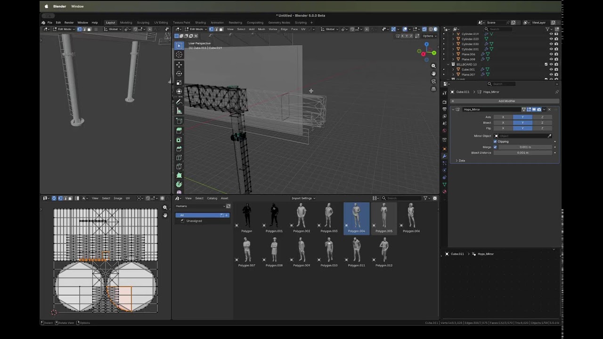Toggle visibility of Cube.001
Viewport: 603px width, 339px height.
point(551,69)
